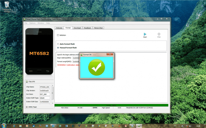Open the Options menu

[32, 23]
